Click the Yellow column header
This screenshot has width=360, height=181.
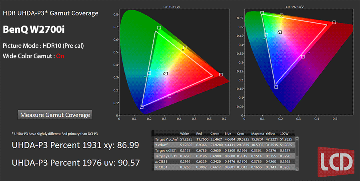click(270, 133)
